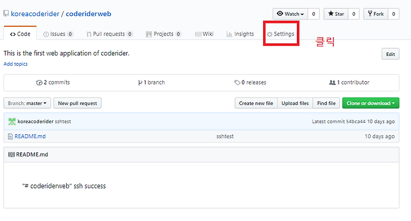Click the book icon in README.md header
The image size is (411, 221).
[x=11, y=155]
